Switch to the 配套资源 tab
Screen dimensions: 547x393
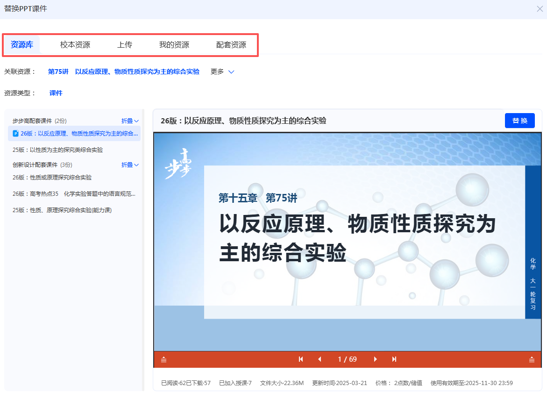coord(231,45)
